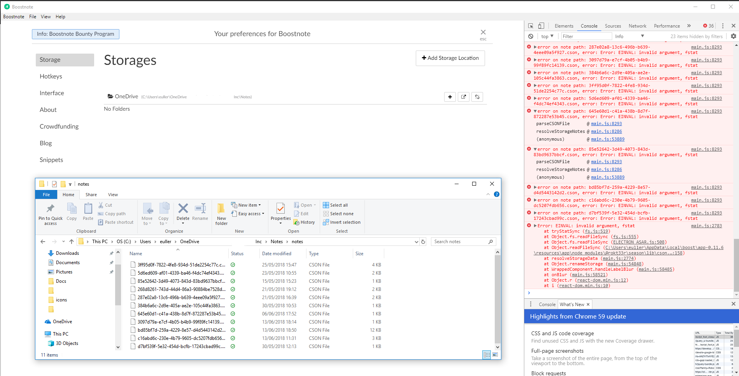Click the Rename icon in Explorer ribbon

[x=200, y=212]
